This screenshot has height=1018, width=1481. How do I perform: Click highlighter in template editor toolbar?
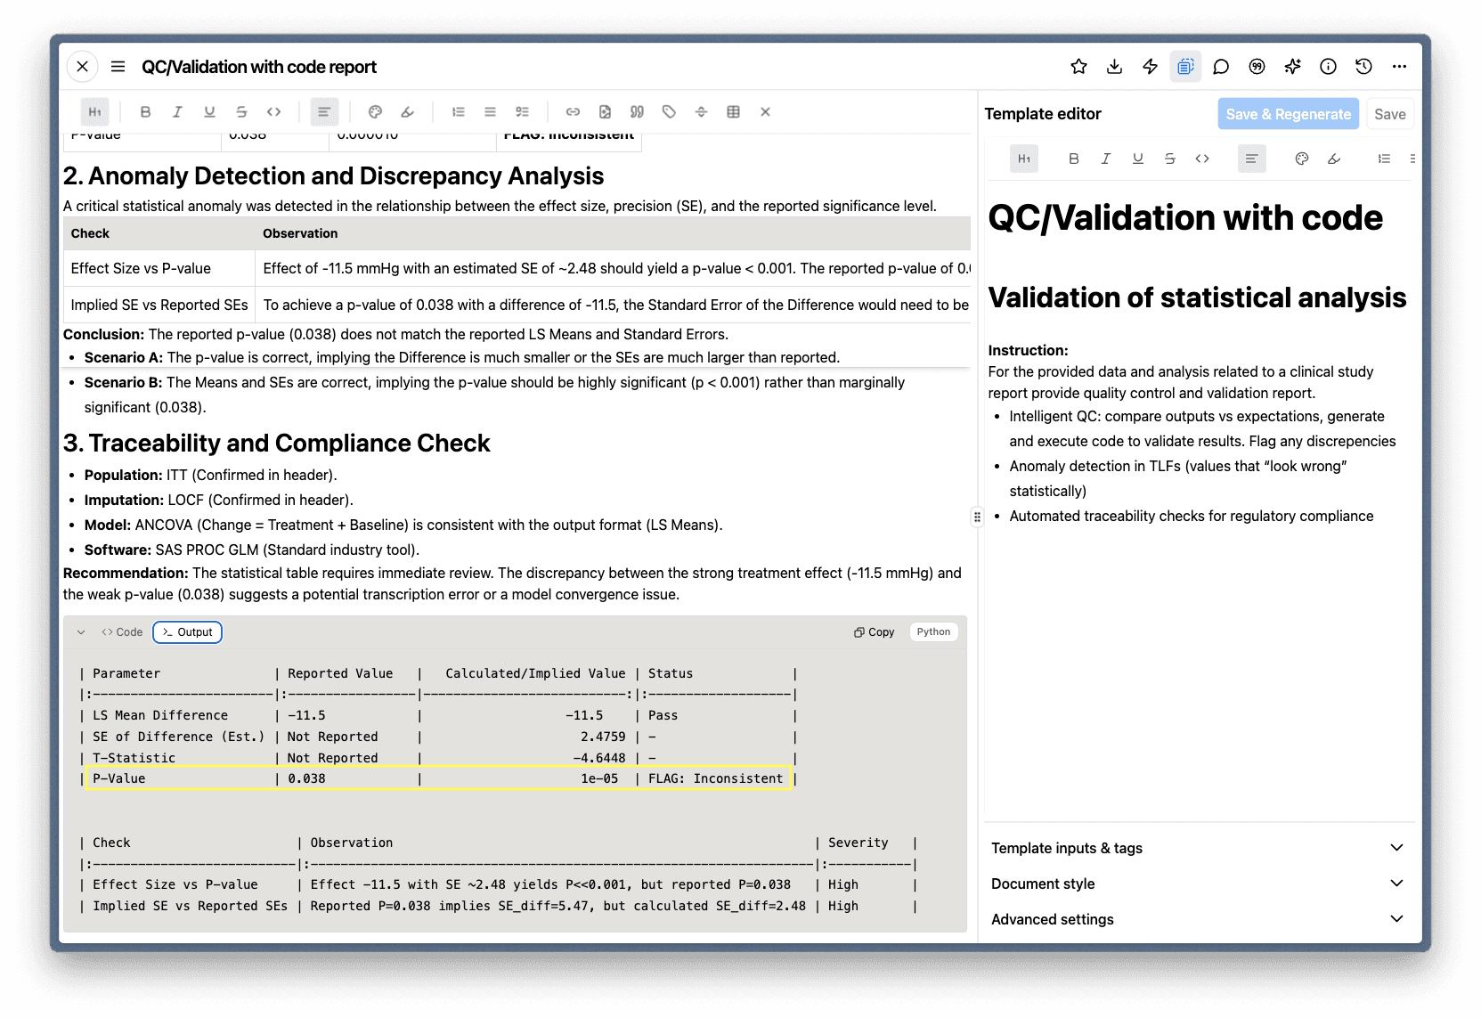point(1333,159)
